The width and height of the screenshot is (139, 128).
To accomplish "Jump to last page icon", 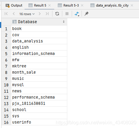I will (47, 14).
